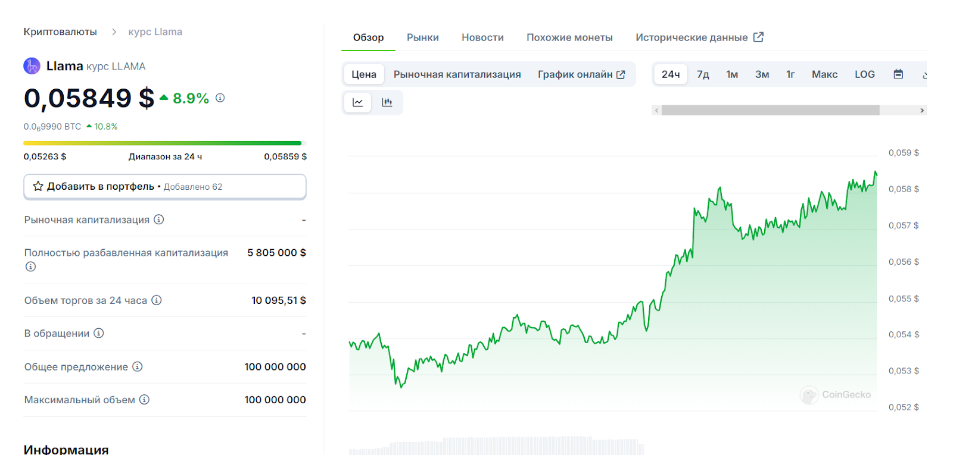Image resolution: width=953 pixels, height=455 pixels.
Task: Show info for Общее предложение
Action: pos(138,366)
